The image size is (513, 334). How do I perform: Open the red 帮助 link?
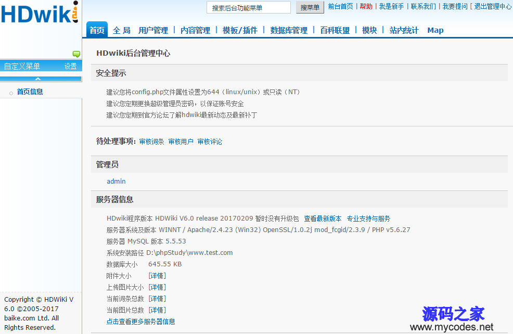[366, 7]
